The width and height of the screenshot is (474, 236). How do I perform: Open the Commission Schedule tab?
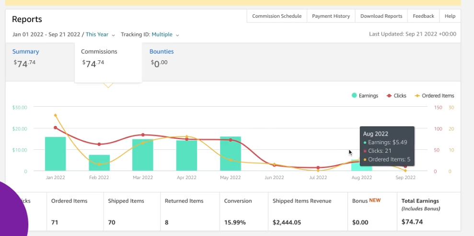point(277,16)
